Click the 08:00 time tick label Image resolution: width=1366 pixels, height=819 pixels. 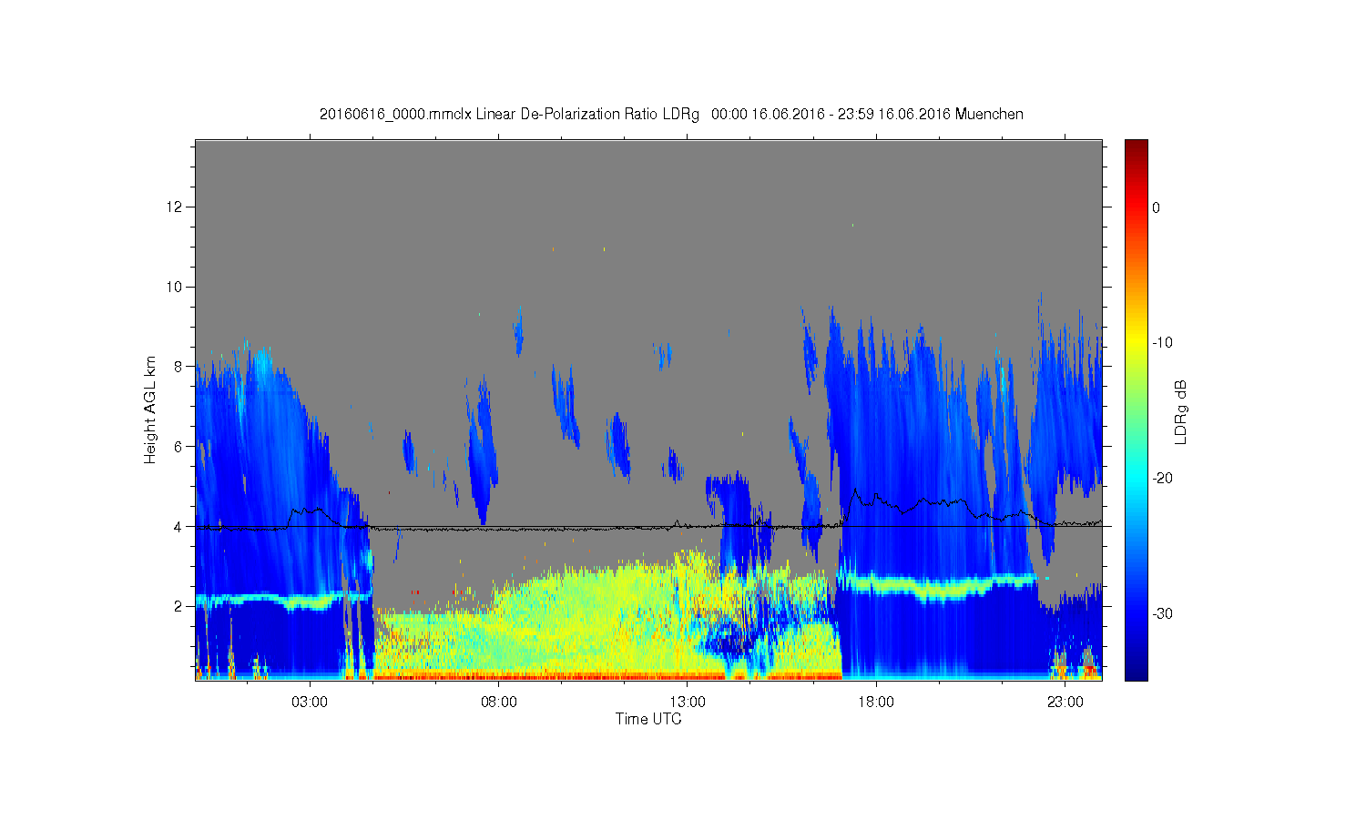point(499,703)
